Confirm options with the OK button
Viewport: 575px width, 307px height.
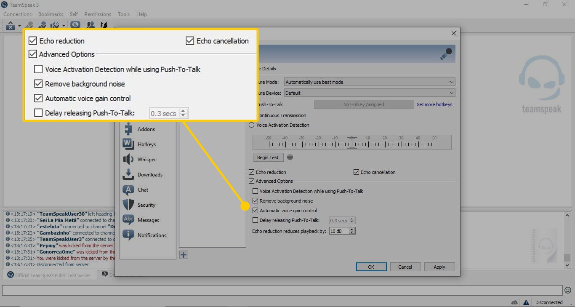pyautogui.click(x=371, y=267)
